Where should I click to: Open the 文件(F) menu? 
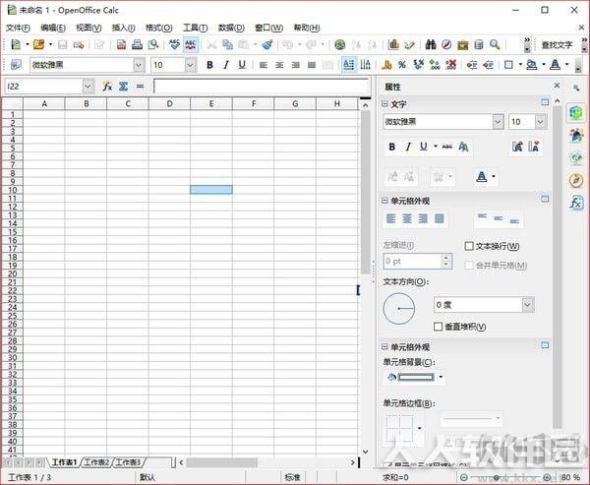coord(18,28)
